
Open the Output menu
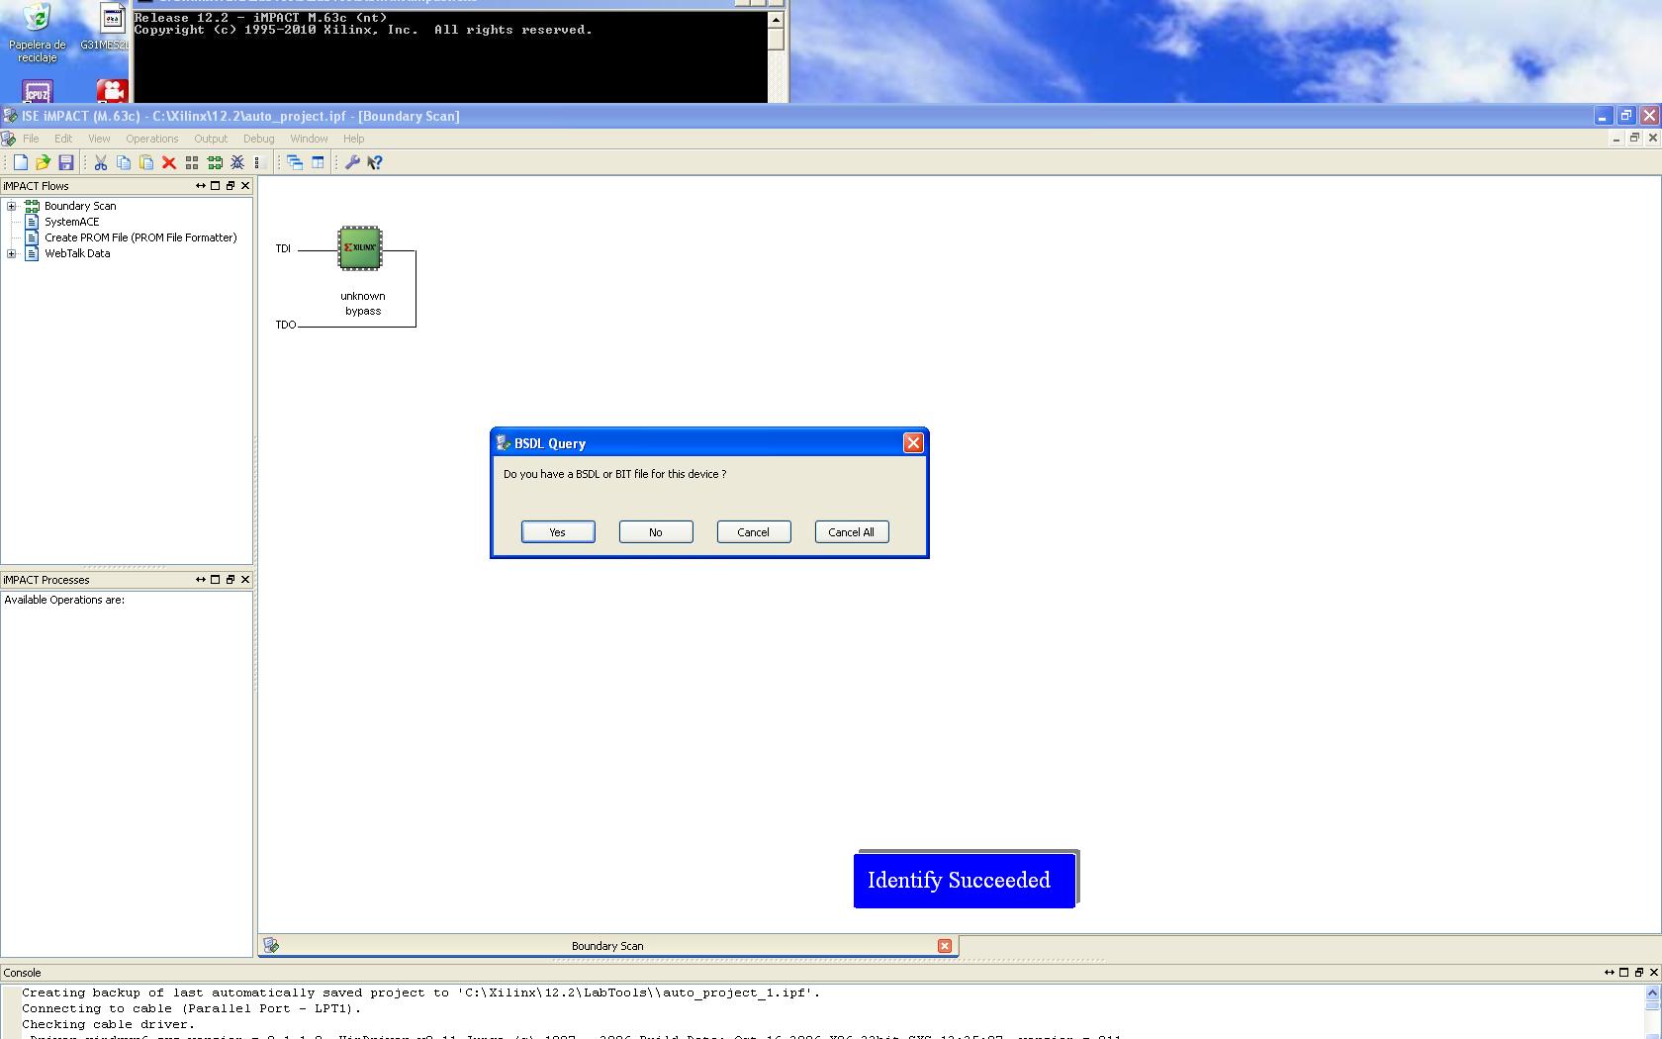211,139
